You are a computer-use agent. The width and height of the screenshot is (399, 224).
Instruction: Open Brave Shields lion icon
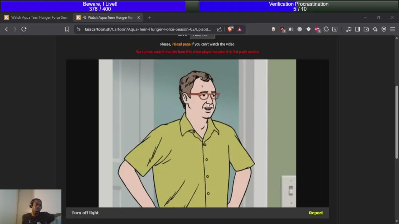pos(230,29)
